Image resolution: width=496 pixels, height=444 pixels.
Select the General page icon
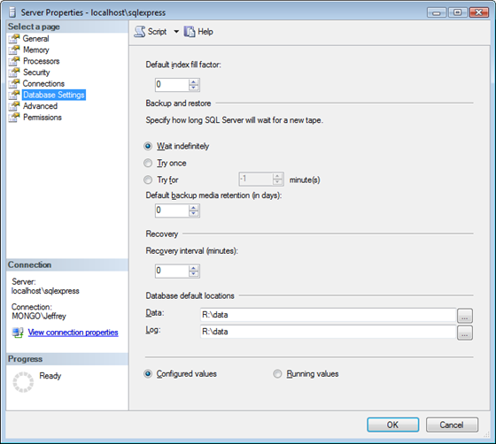coord(14,39)
